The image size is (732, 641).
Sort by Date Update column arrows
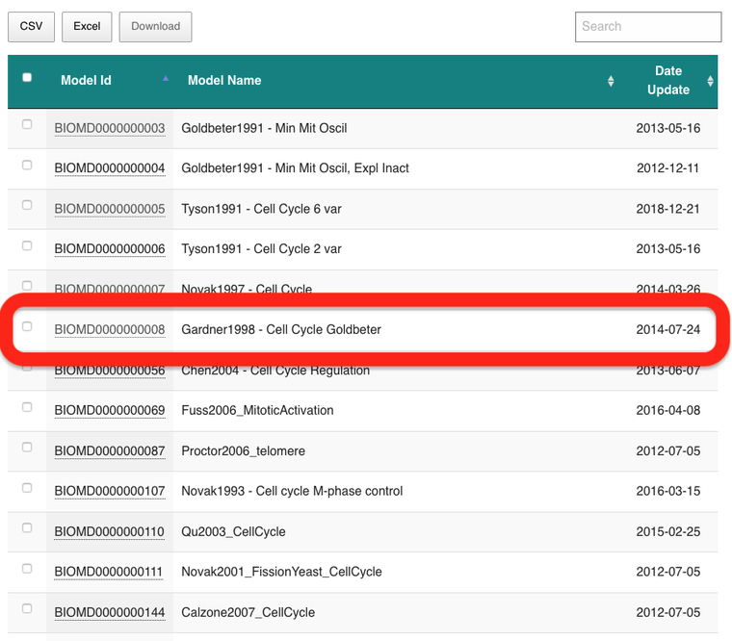710,81
